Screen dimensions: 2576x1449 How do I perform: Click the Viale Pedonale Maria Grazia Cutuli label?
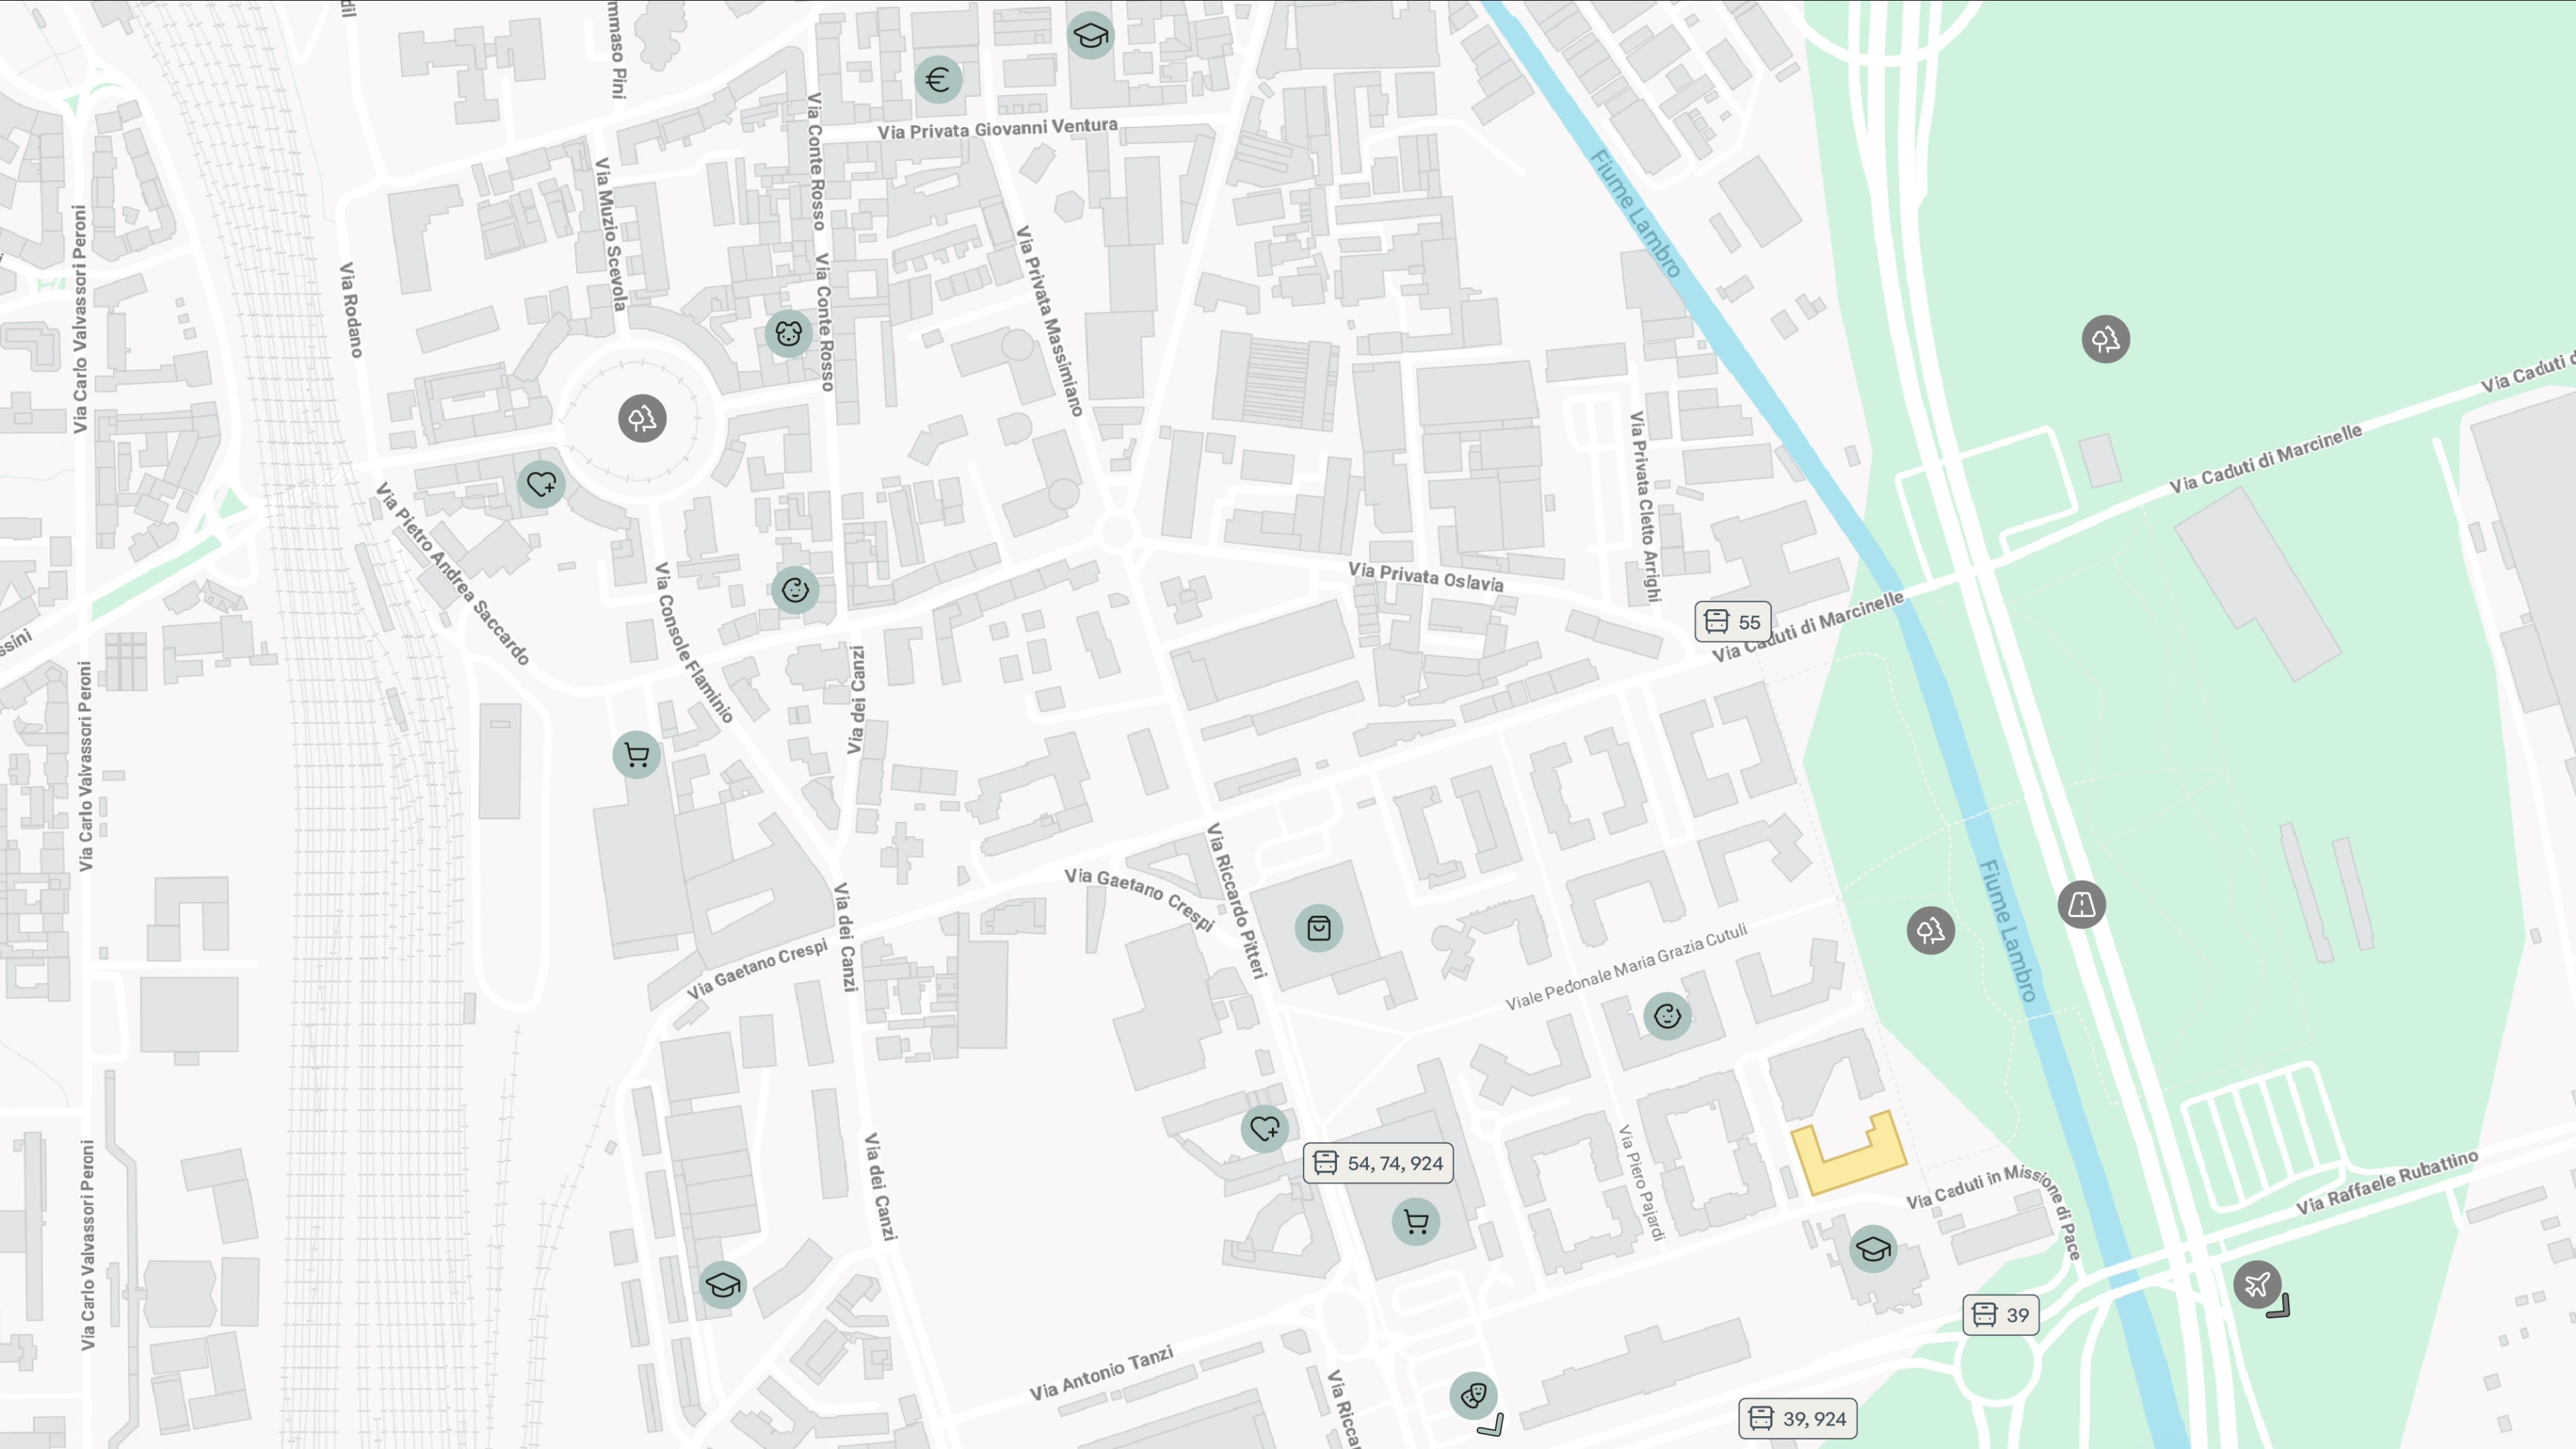[x=1626, y=966]
